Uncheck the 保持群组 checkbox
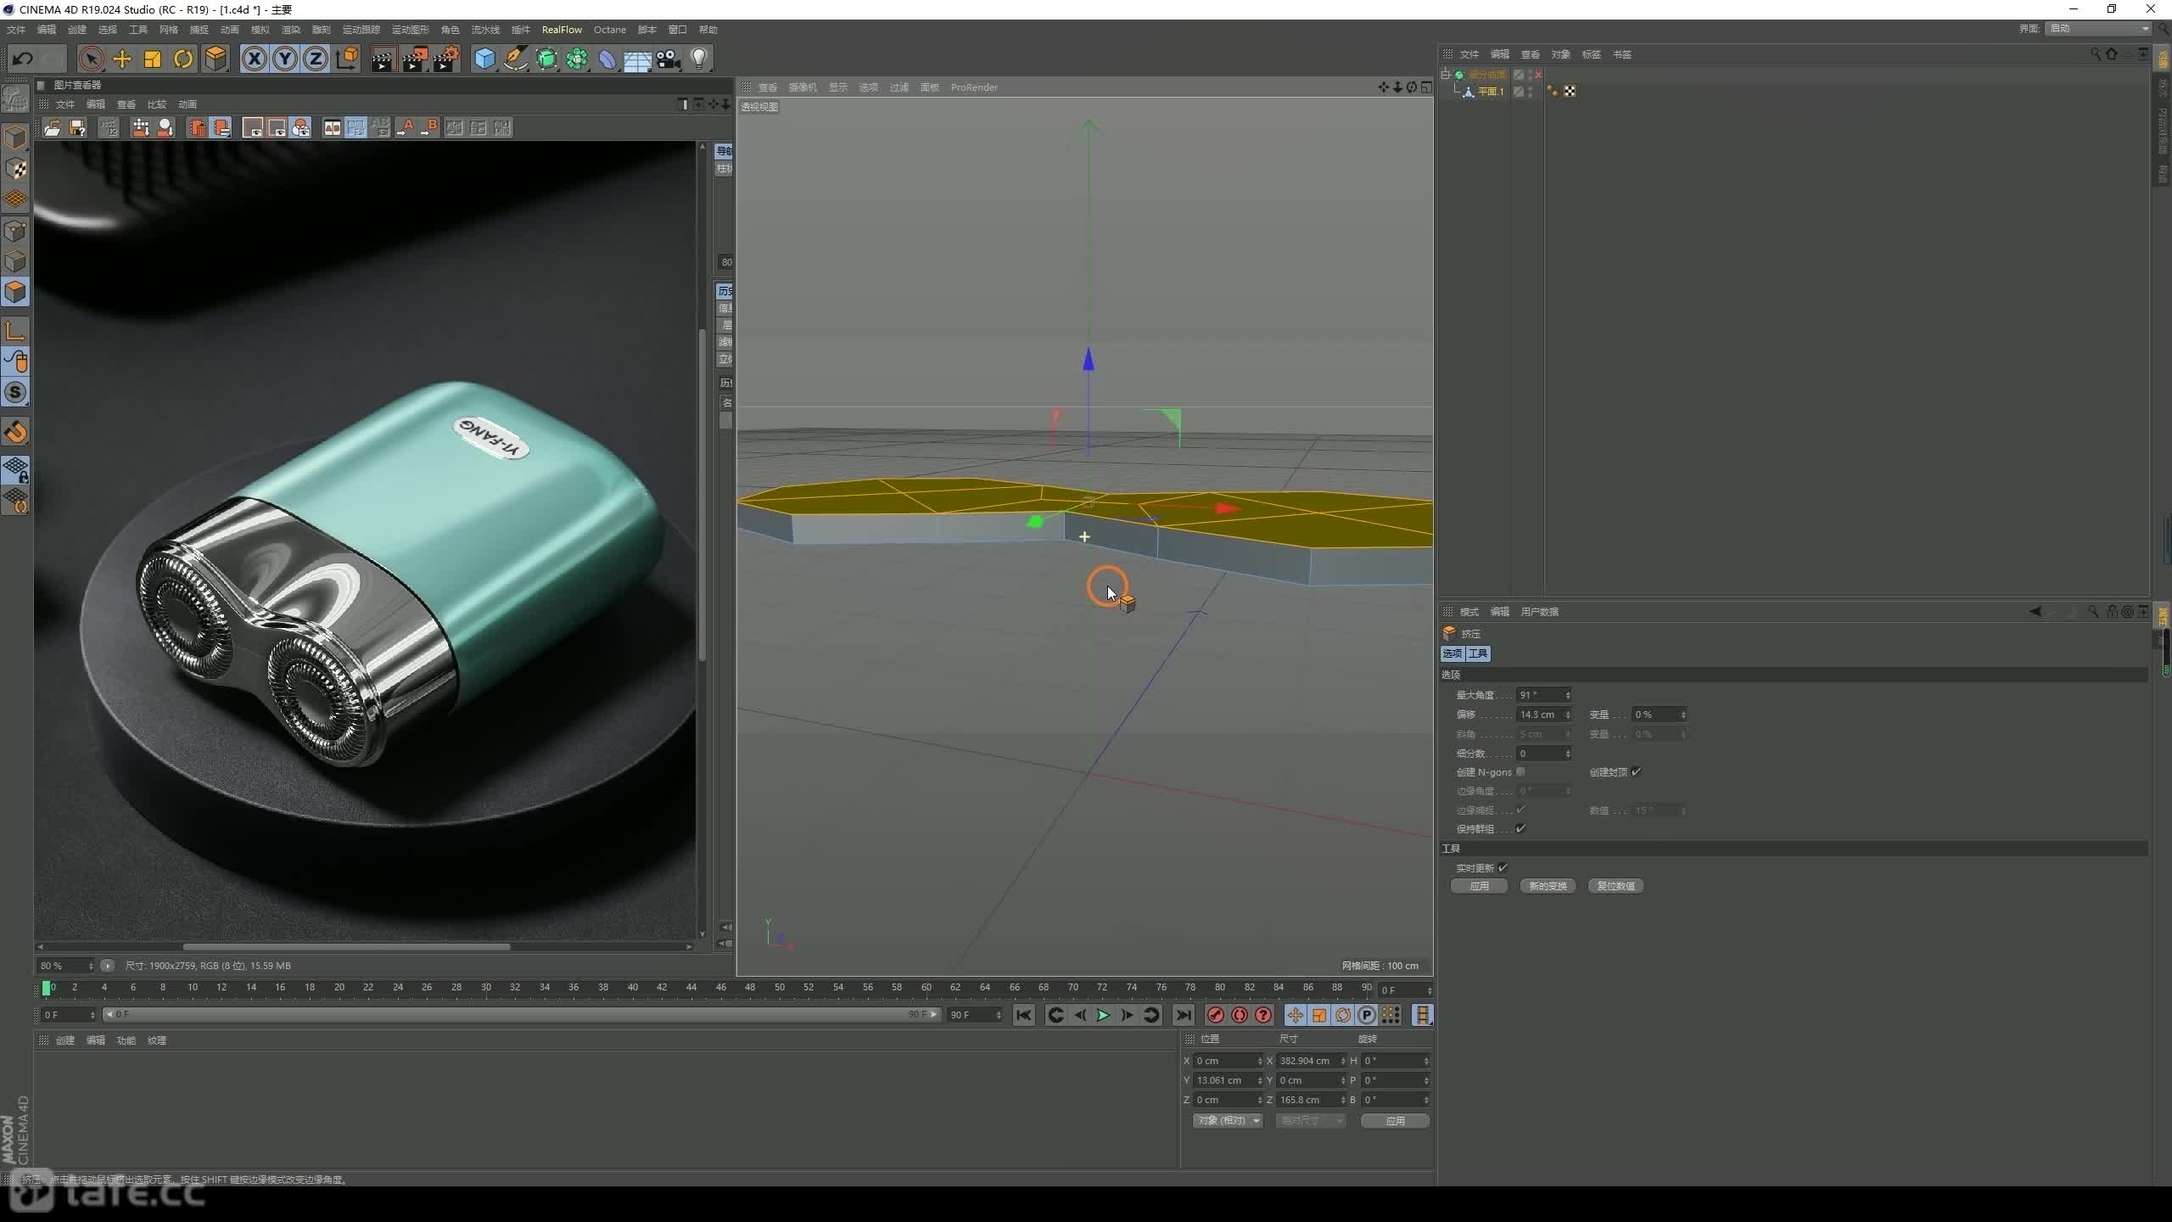The image size is (2172, 1222). pyautogui.click(x=1520, y=828)
